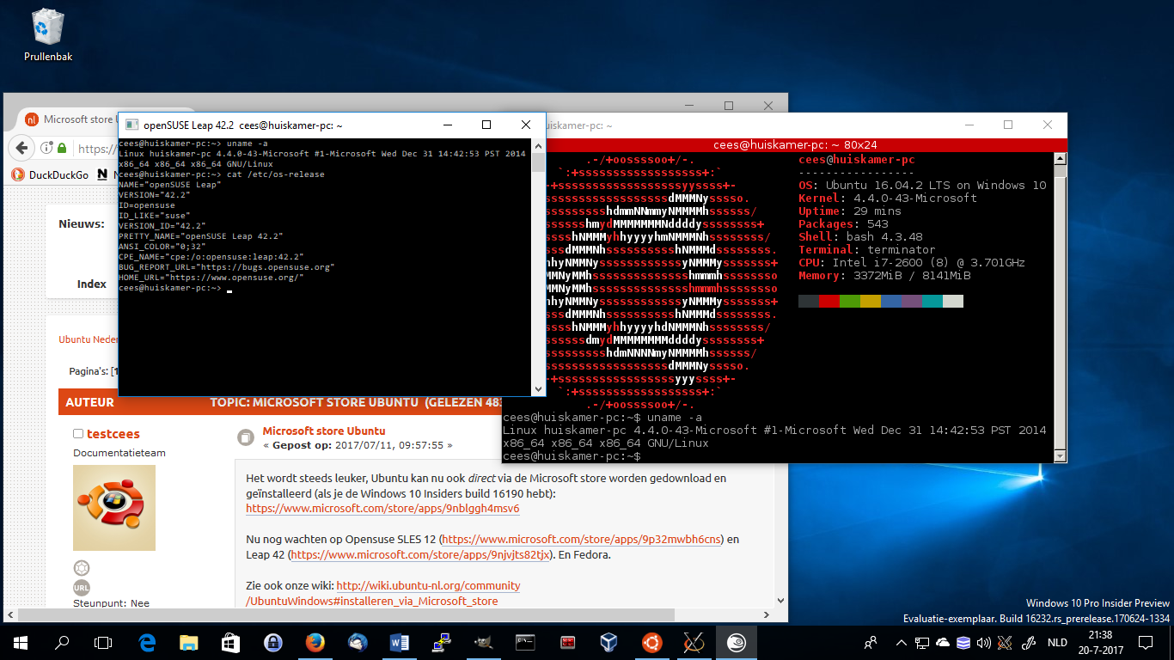
Task: Click the Firefox address bar URL field
Action: (96, 149)
